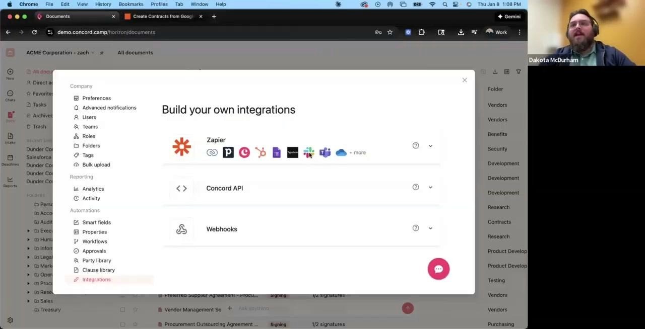
Task: Open Party library settings
Action: [96, 261]
